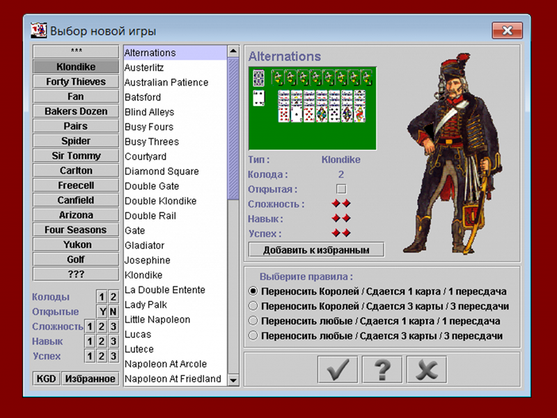The width and height of the screenshot is (557, 418).
Task: Choose Double Klondike from the game list
Action: [160, 201]
